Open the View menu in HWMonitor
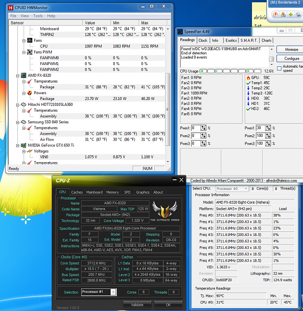The width and height of the screenshot is (303, 311). (24, 16)
